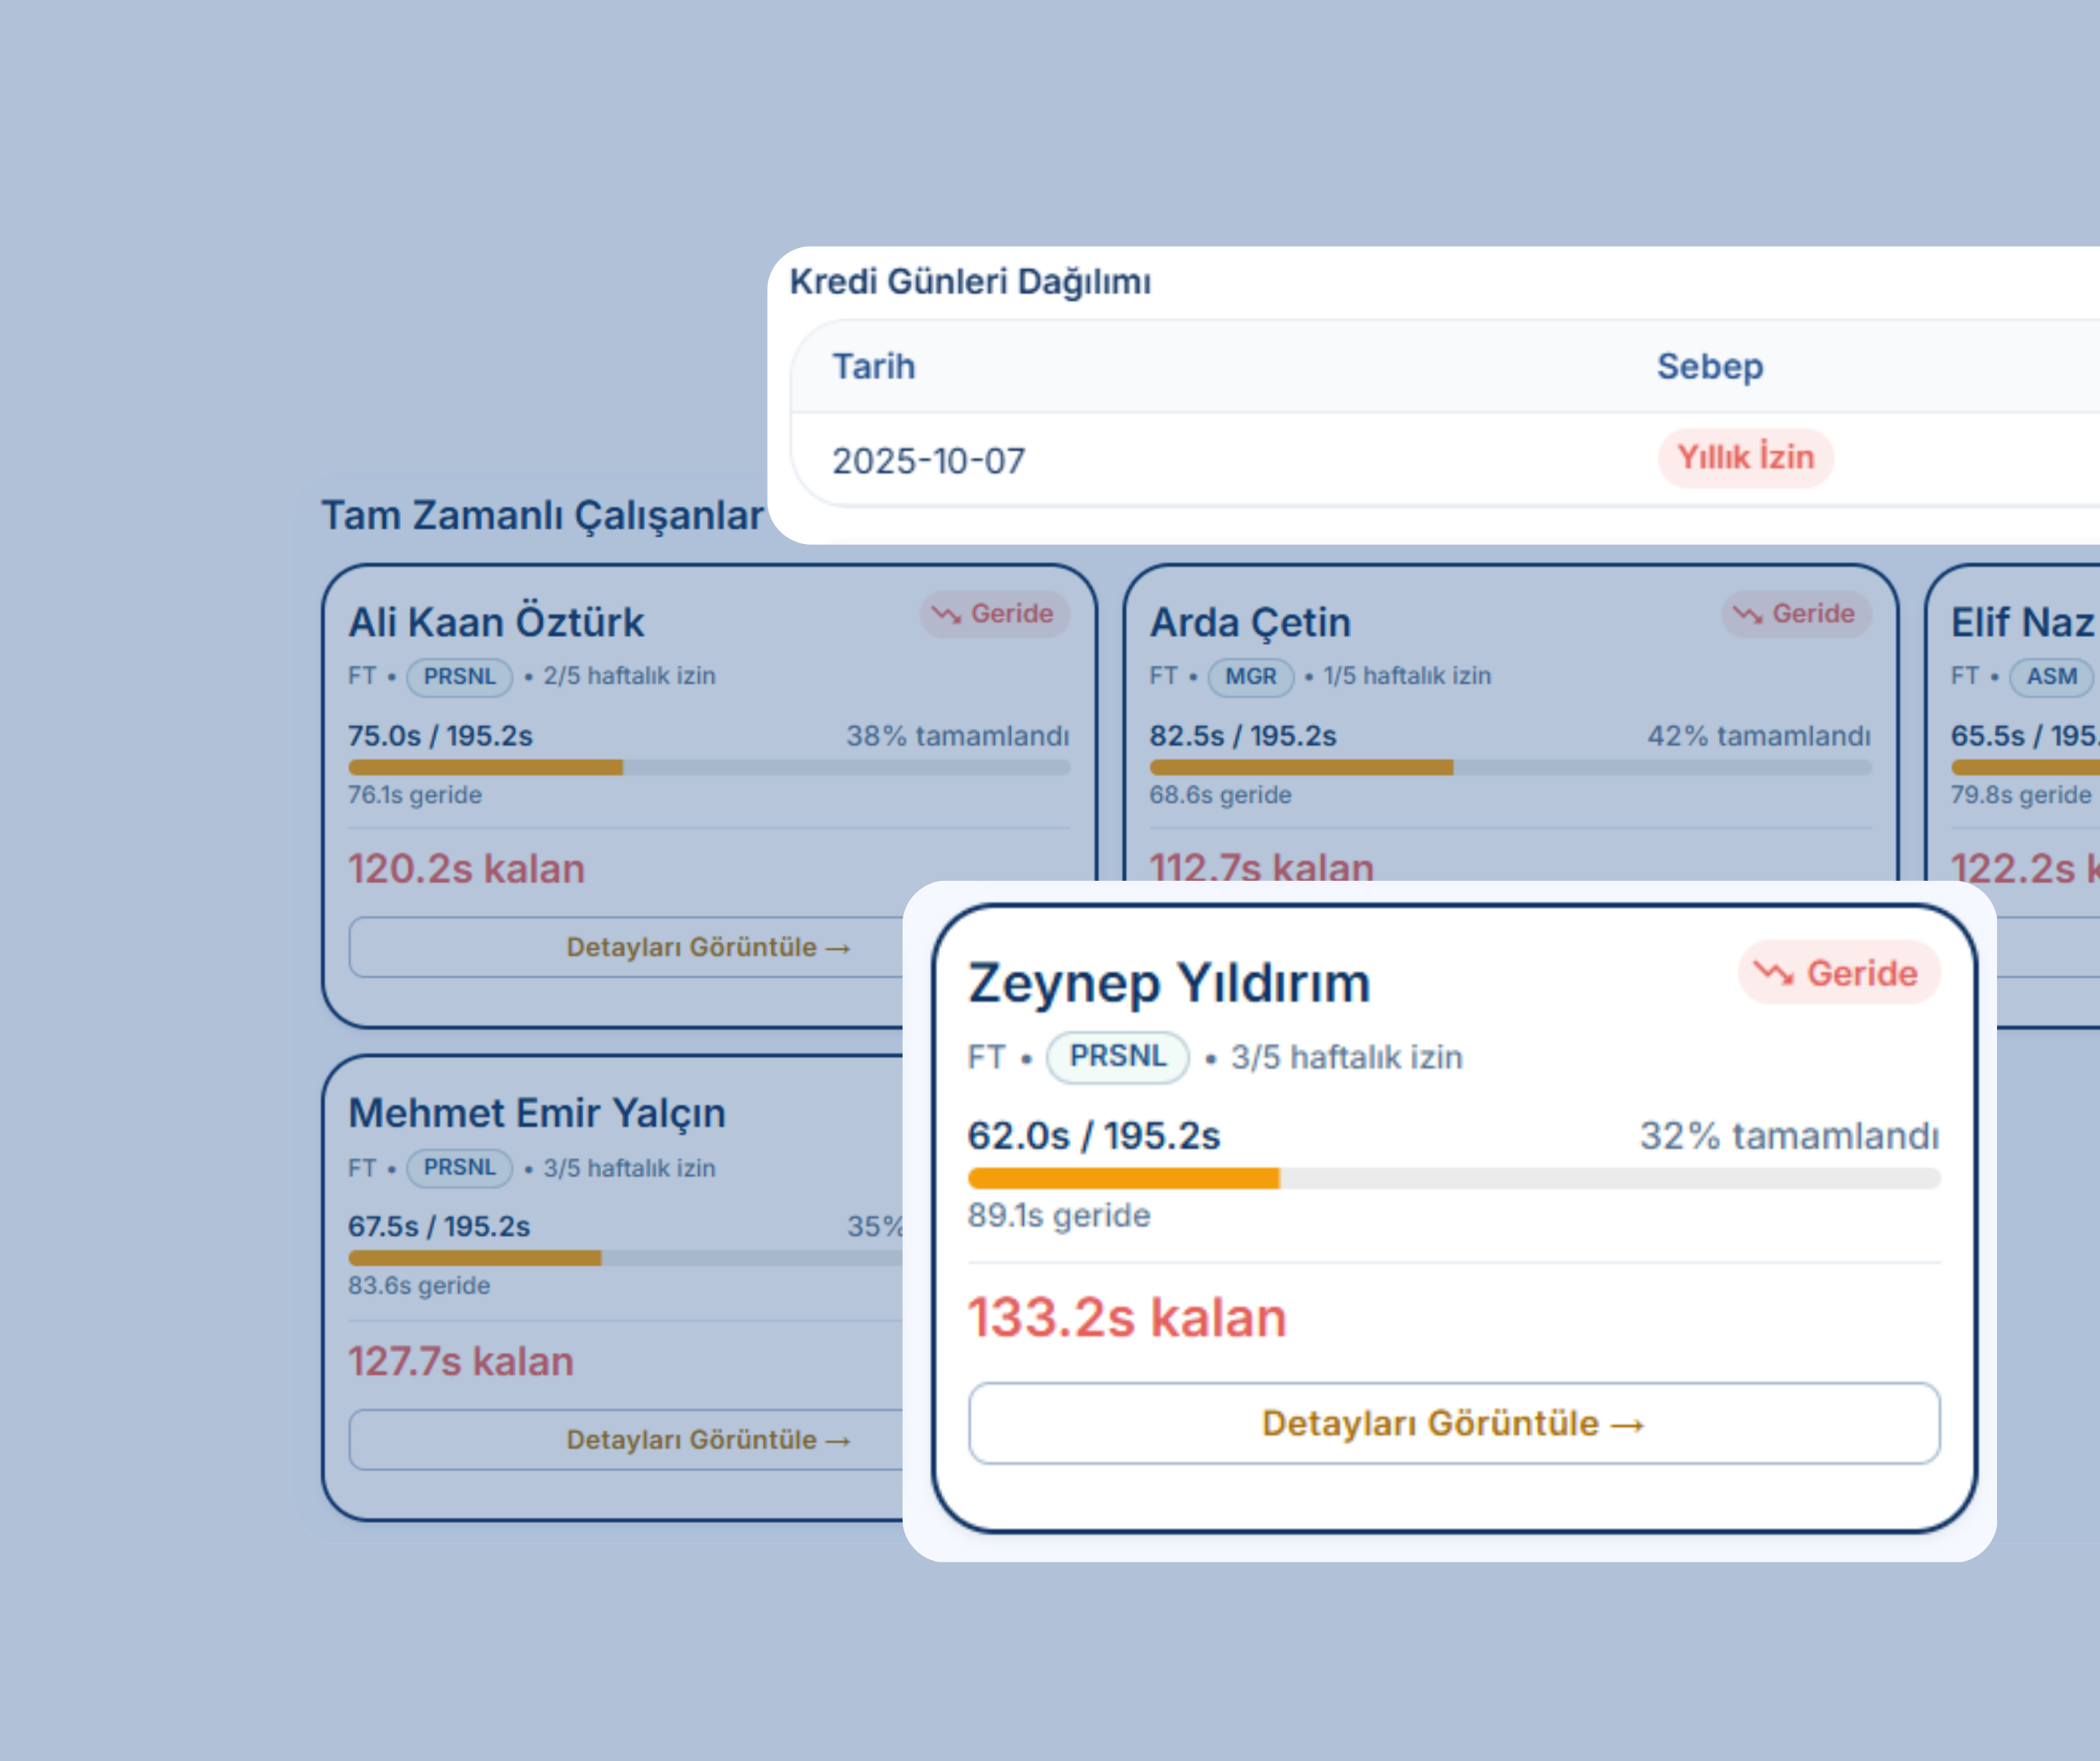Click 62.0s / 195.2s value
Viewport: 2100px width, 1761px height.
tap(1094, 1135)
